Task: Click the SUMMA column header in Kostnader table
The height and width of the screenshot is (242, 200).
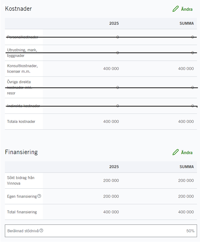Action: (186, 23)
